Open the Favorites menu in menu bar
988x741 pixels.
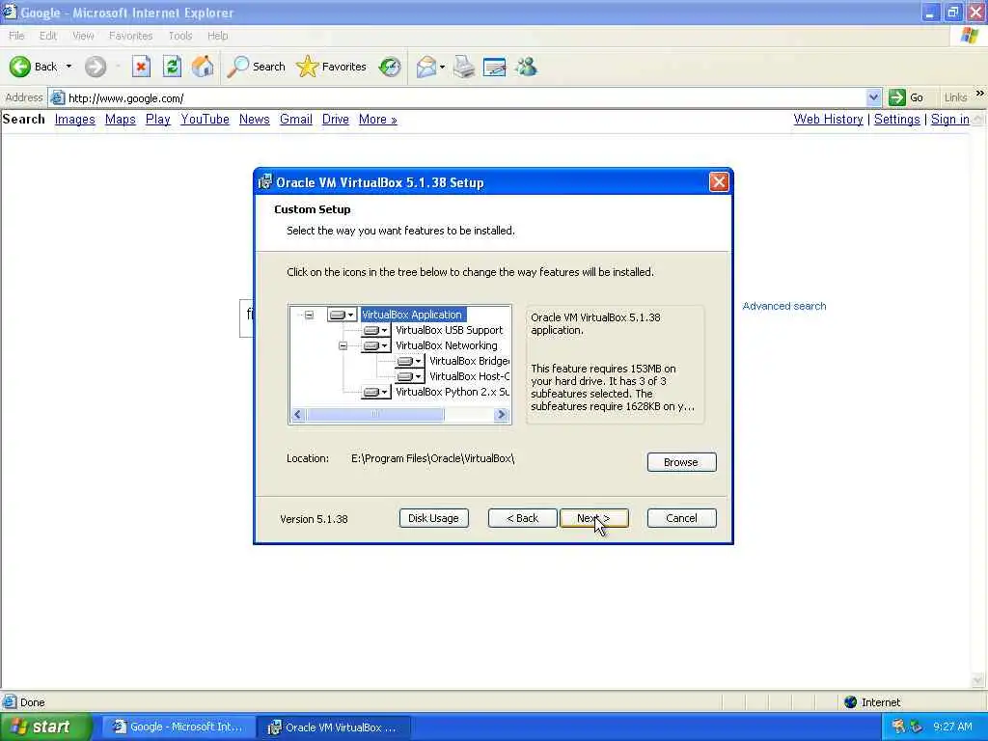(x=130, y=36)
